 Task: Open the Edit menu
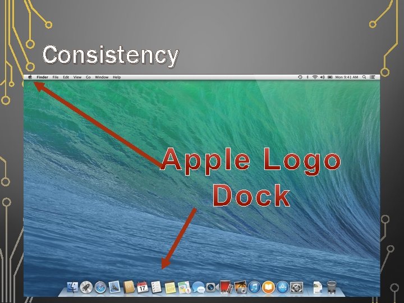pyautogui.click(x=66, y=77)
